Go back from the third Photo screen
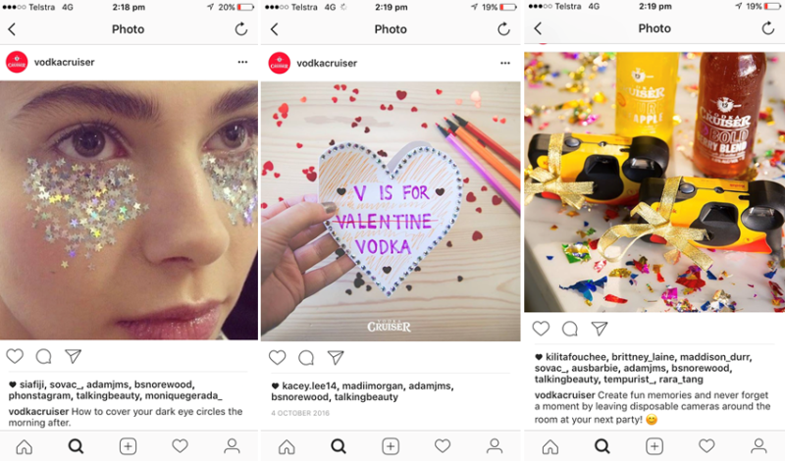 pyautogui.click(x=538, y=28)
